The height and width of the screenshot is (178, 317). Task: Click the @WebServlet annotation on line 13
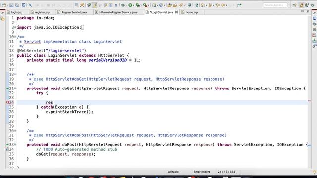[52, 51]
